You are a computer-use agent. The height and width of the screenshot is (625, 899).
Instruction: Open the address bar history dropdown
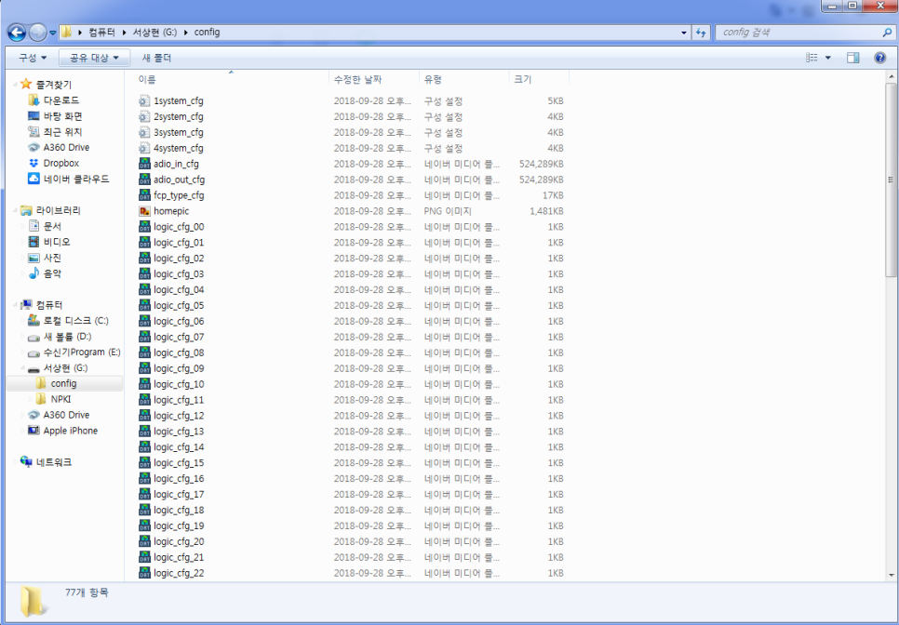[x=683, y=33]
